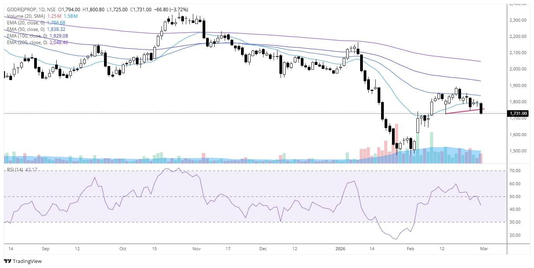Select the low value L1,725.00
The image size is (534, 268).
[117, 9]
